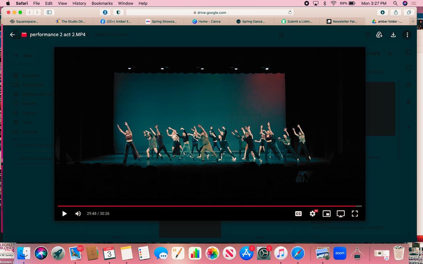The height and width of the screenshot is (264, 423).
Task: Open the View menu
Action: click(x=62, y=3)
